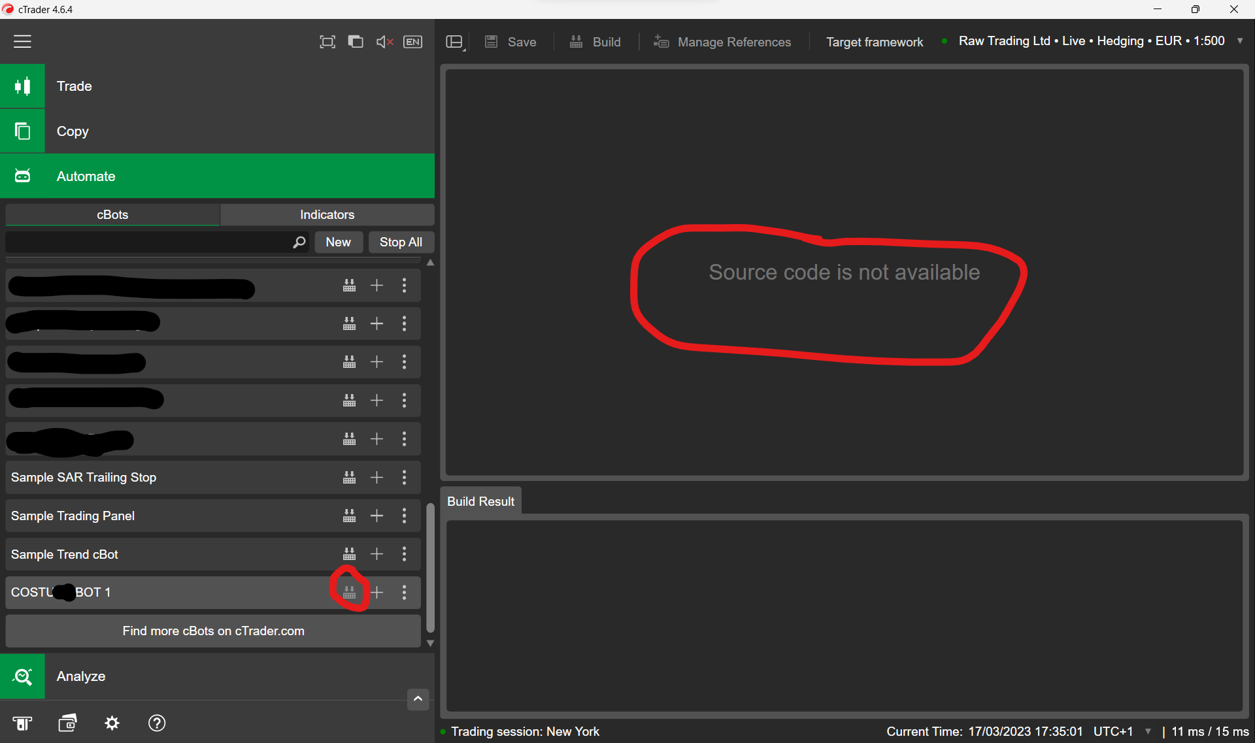Click Find more cBots on cTrader.com
This screenshot has height=743, width=1255.
tap(213, 631)
